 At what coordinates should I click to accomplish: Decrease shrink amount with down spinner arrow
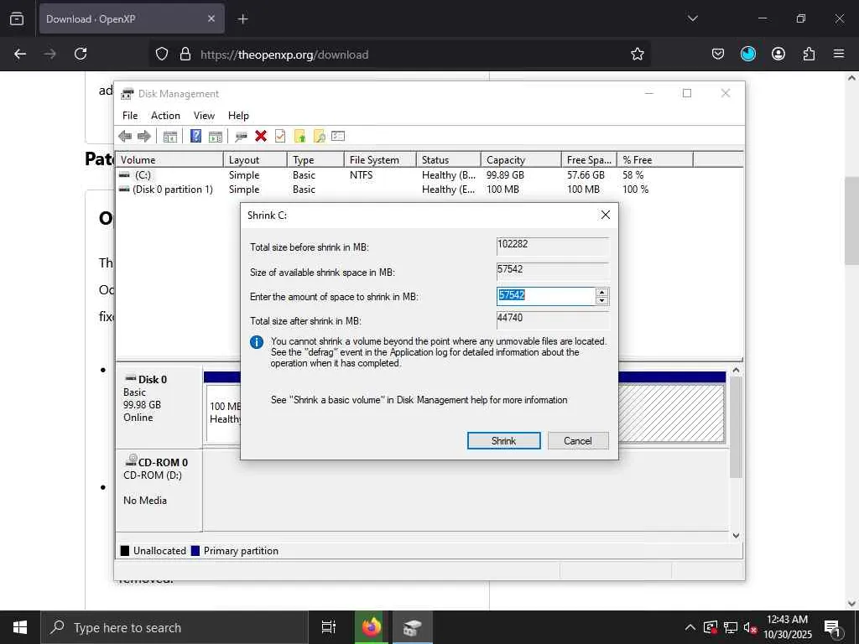[601, 300]
